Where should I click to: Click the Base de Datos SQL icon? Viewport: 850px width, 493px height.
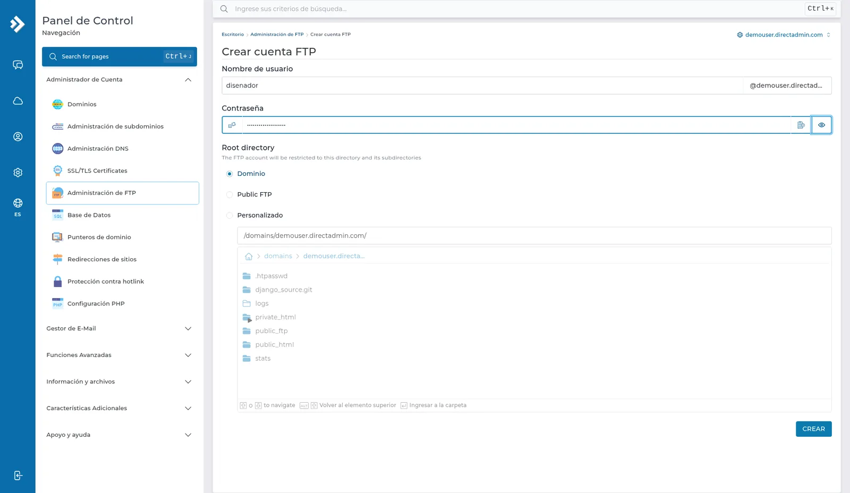coord(57,215)
